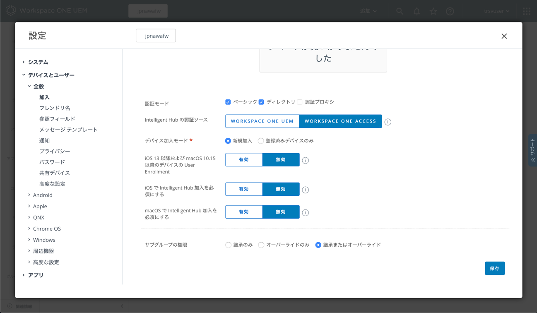
Task: Show info for Intelligent Hub 認証ソース
Action: coord(388,122)
